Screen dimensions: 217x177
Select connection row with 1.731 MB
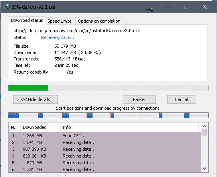point(105,169)
